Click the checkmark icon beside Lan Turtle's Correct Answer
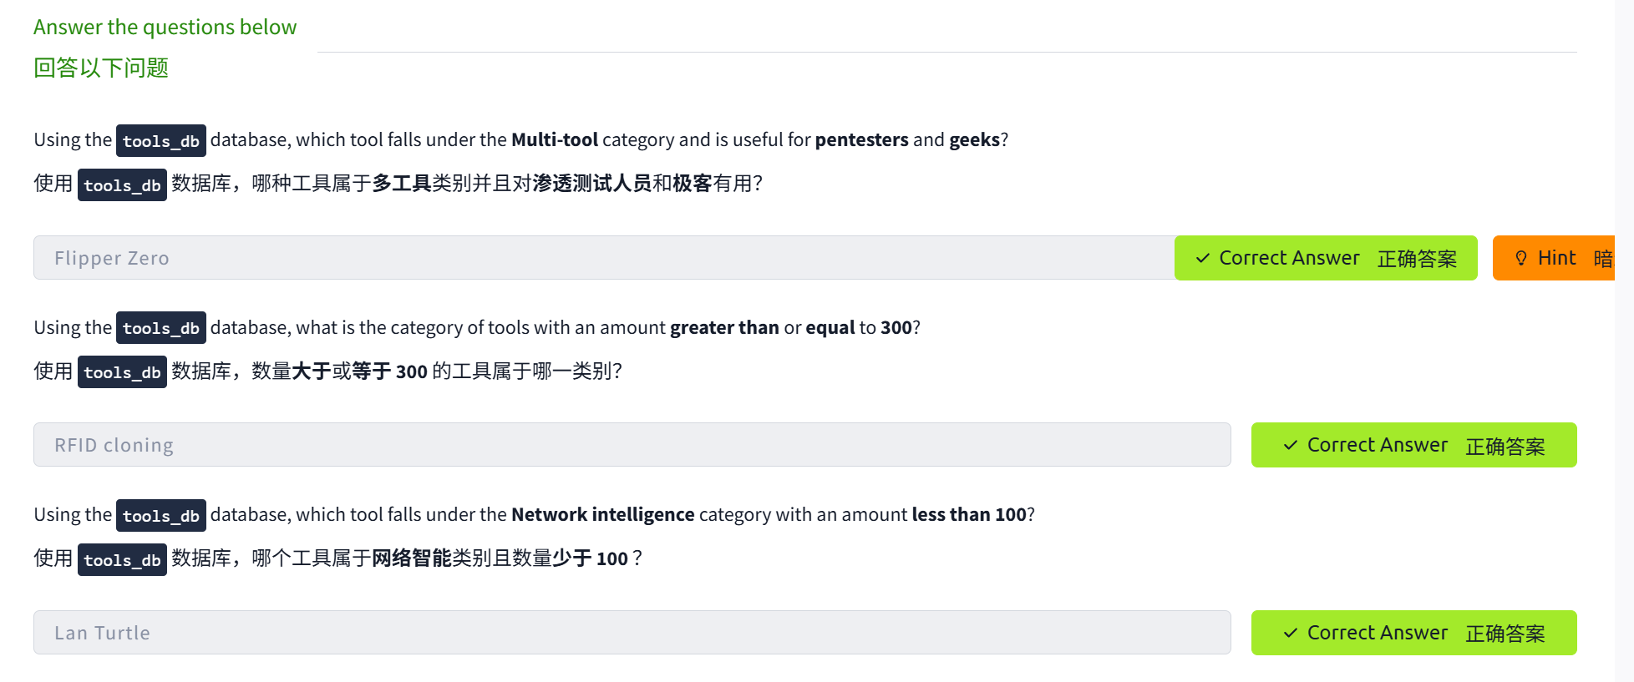This screenshot has width=1634, height=682. click(x=1291, y=633)
